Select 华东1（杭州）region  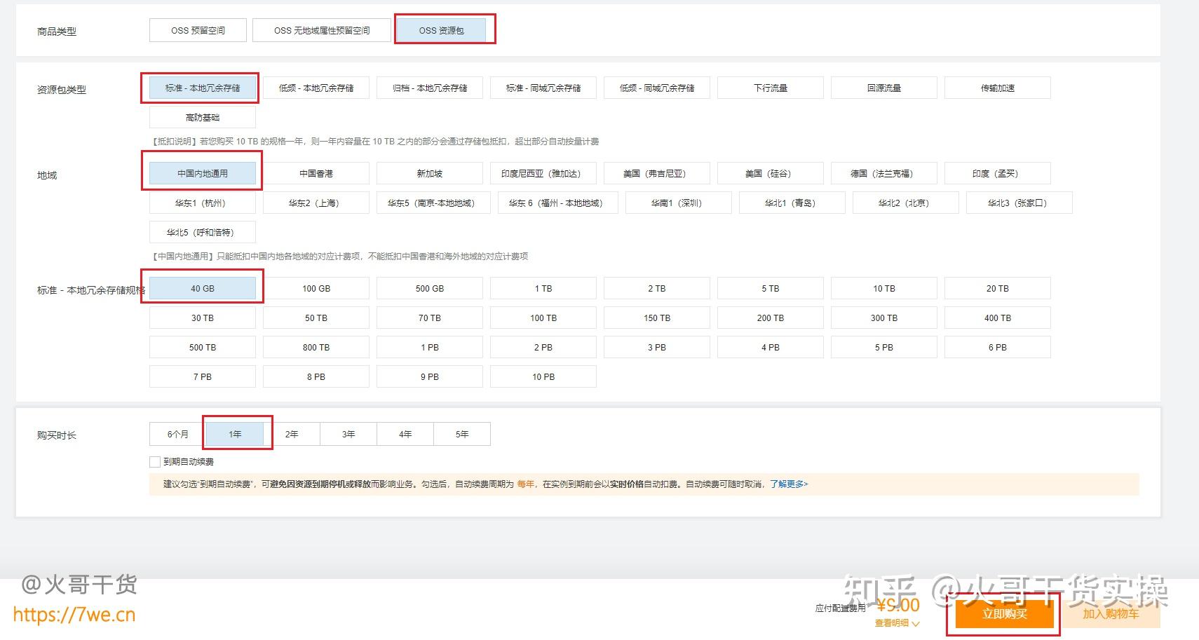(202, 202)
